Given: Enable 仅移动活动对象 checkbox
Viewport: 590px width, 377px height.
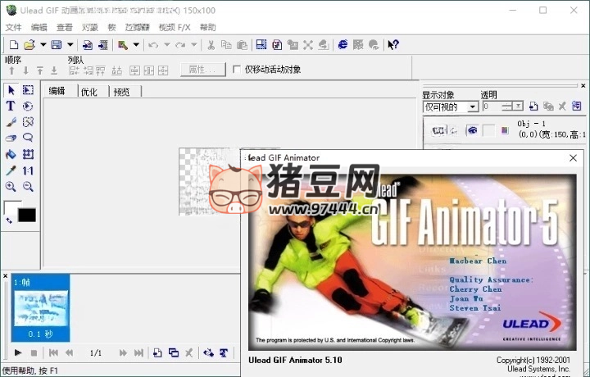Looking at the screenshot, I should pyautogui.click(x=237, y=69).
